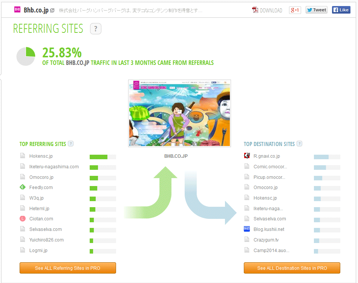
Task: Open the Blog.kushii.net destination site
Action: coord(269,229)
